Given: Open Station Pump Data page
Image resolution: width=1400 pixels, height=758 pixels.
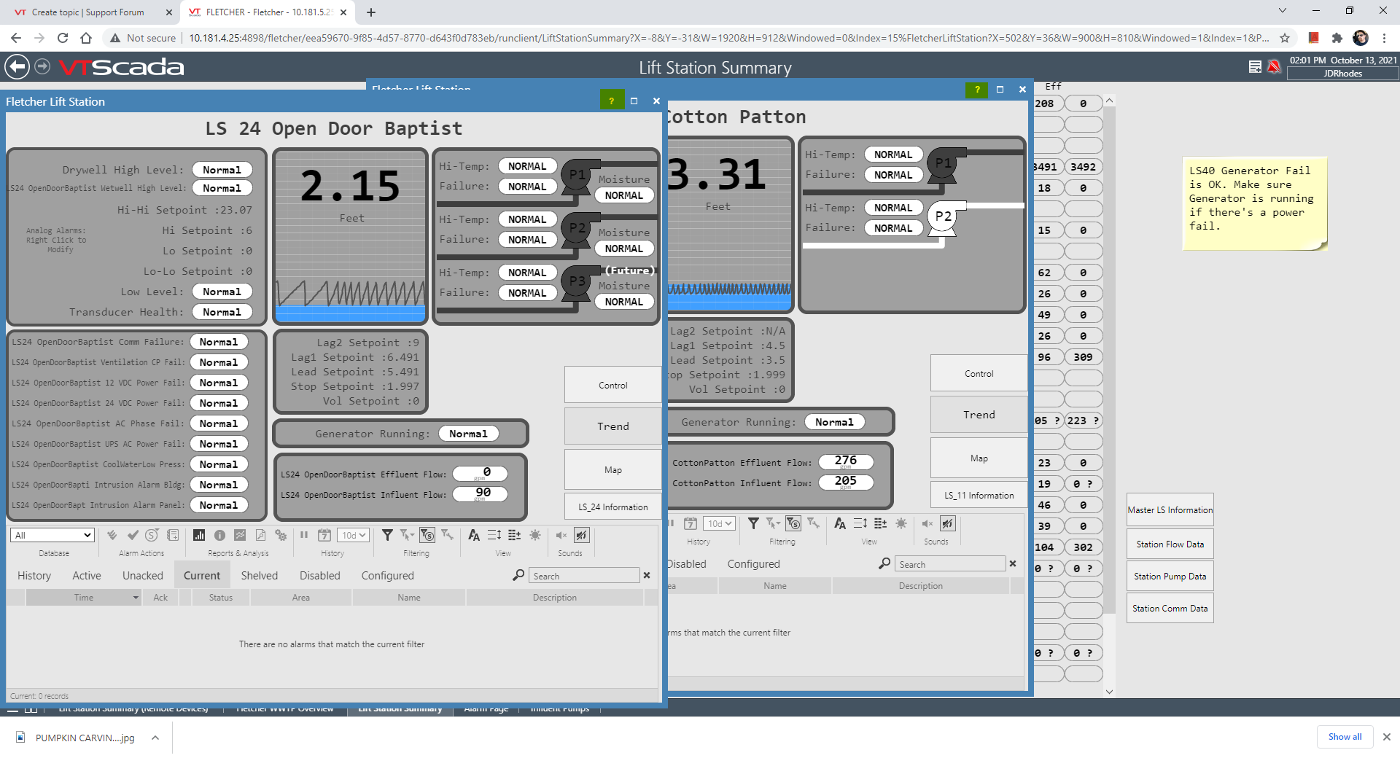Looking at the screenshot, I should point(1170,577).
